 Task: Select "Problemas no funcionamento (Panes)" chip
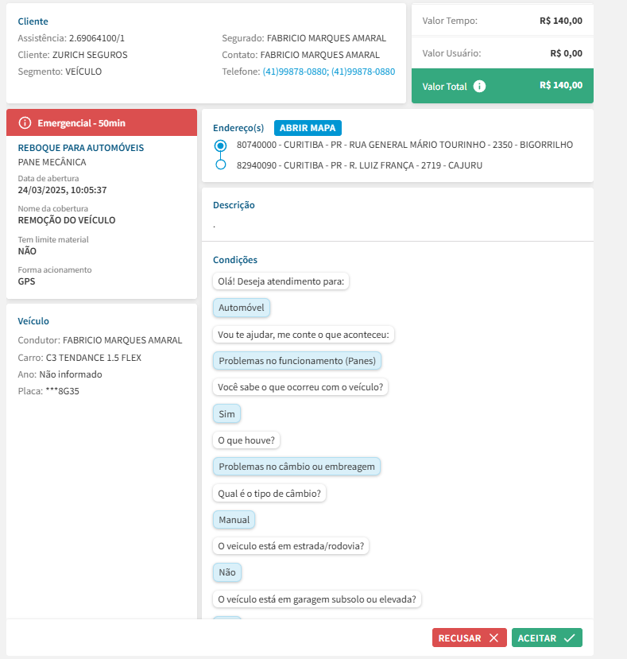[x=297, y=361]
